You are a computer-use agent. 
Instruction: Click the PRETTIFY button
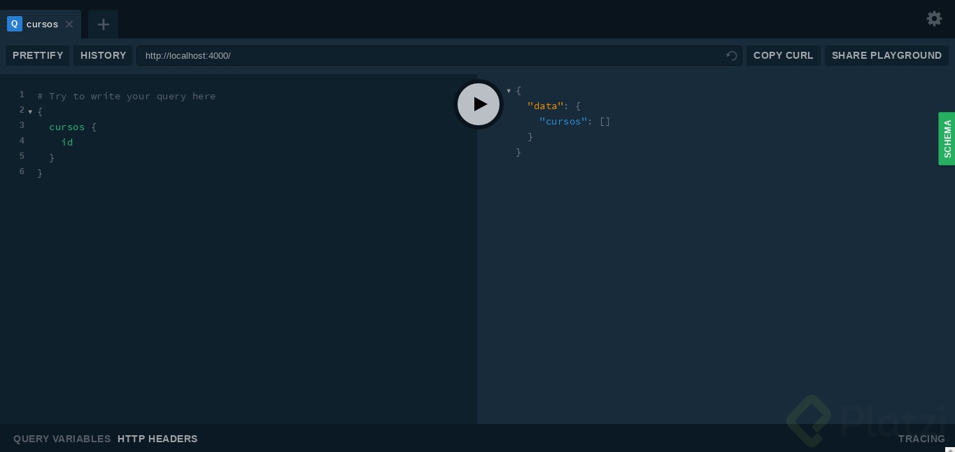point(37,55)
